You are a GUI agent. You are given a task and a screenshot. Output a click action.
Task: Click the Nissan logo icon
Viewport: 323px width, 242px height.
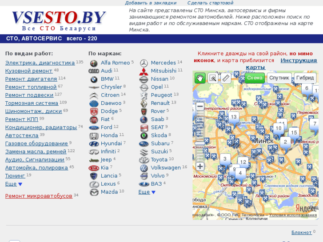144,79
